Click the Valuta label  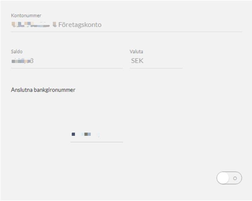pos(136,52)
